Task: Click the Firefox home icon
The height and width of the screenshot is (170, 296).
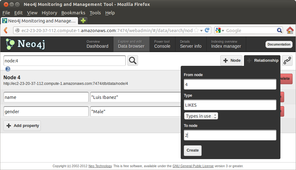Action: (x=290, y=30)
